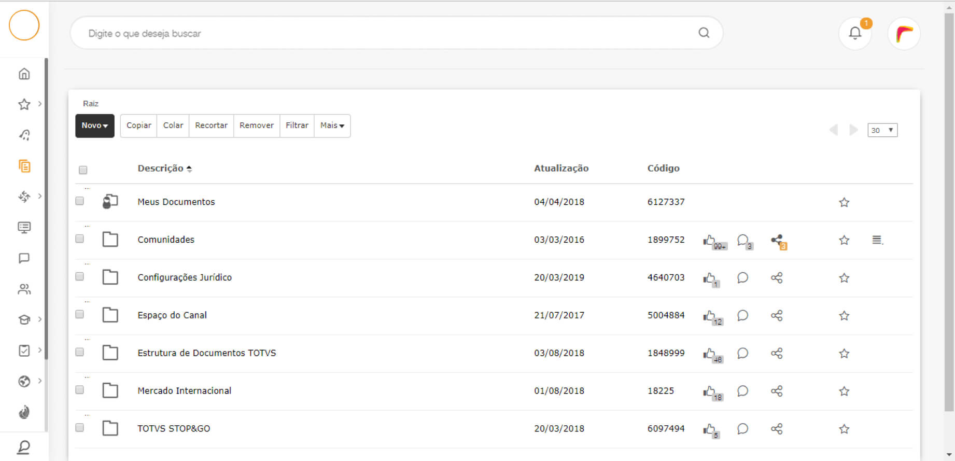
Task: Click the search input field
Action: click(384, 33)
